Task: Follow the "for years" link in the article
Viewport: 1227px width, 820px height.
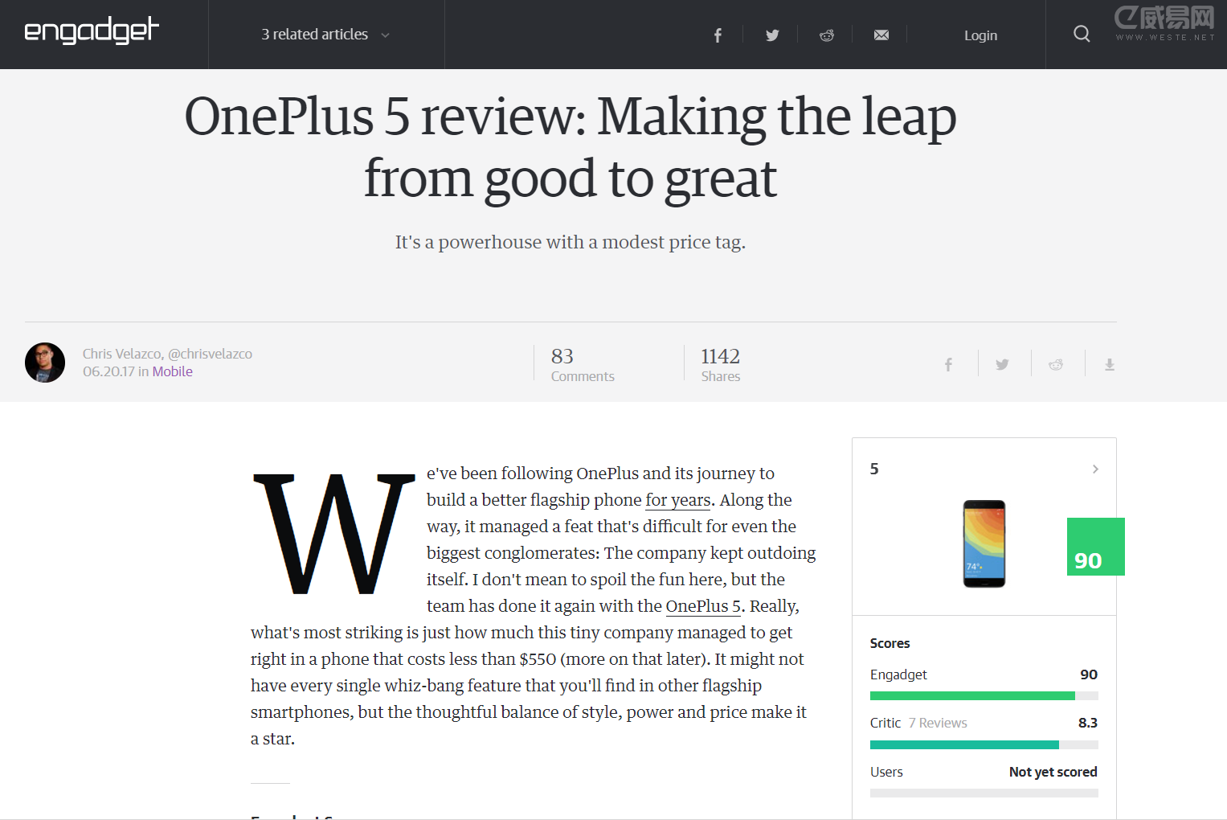Action: (677, 500)
